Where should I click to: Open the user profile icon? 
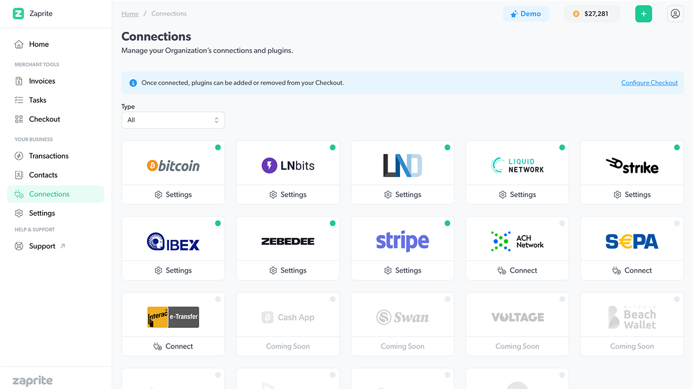tap(675, 14)
